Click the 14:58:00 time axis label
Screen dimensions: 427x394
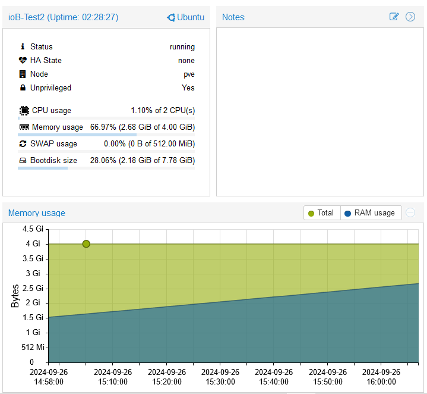pos(49,377)
